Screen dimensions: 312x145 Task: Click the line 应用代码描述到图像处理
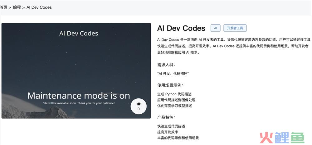pyautogui.click(x=176, y=100)
